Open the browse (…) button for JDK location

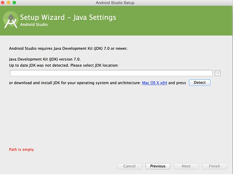(218, 73)
